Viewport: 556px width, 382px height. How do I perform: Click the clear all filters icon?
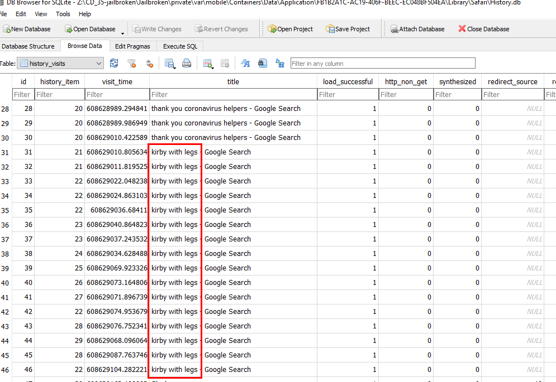tap(131, 64)
